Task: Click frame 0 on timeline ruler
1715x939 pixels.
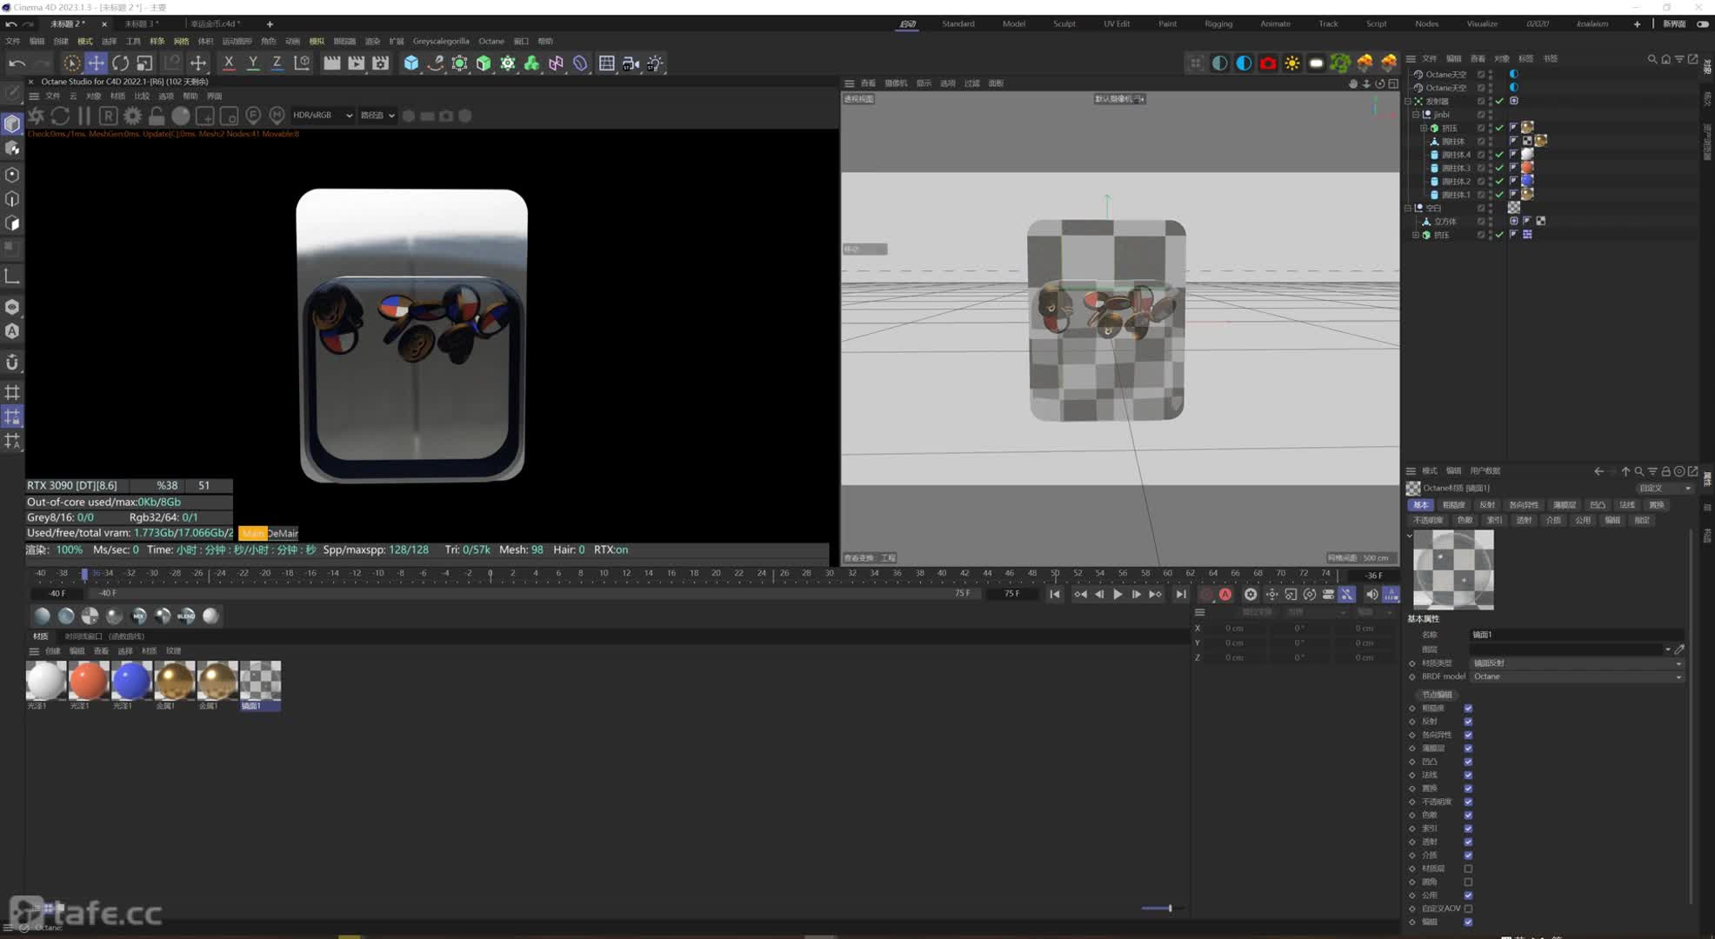Action: click(x=490, y=574)
